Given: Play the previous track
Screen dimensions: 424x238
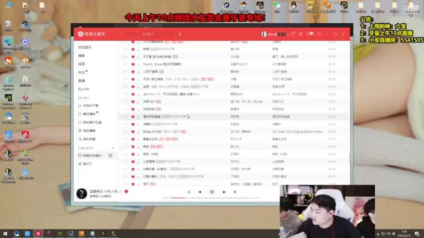Looking at the screenshot, I should click(200, 192).
